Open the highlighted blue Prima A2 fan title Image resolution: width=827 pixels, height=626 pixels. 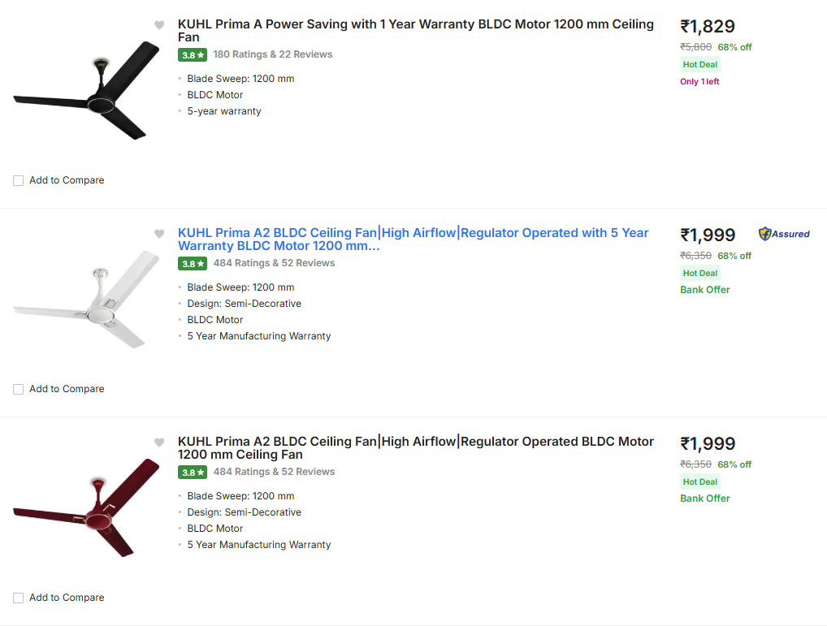(413, 240)
